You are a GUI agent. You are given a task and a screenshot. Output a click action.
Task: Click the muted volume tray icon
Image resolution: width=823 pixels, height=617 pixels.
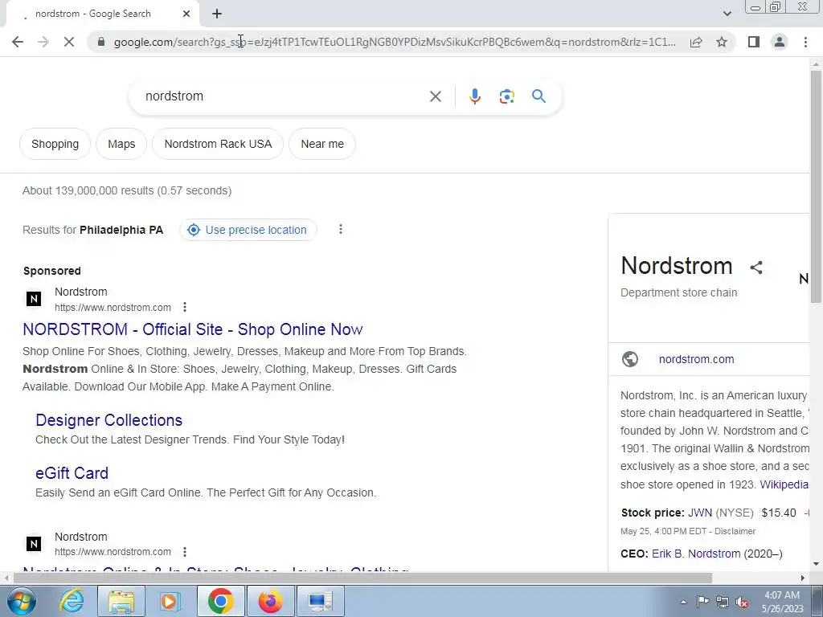click(x=742, y=602)
